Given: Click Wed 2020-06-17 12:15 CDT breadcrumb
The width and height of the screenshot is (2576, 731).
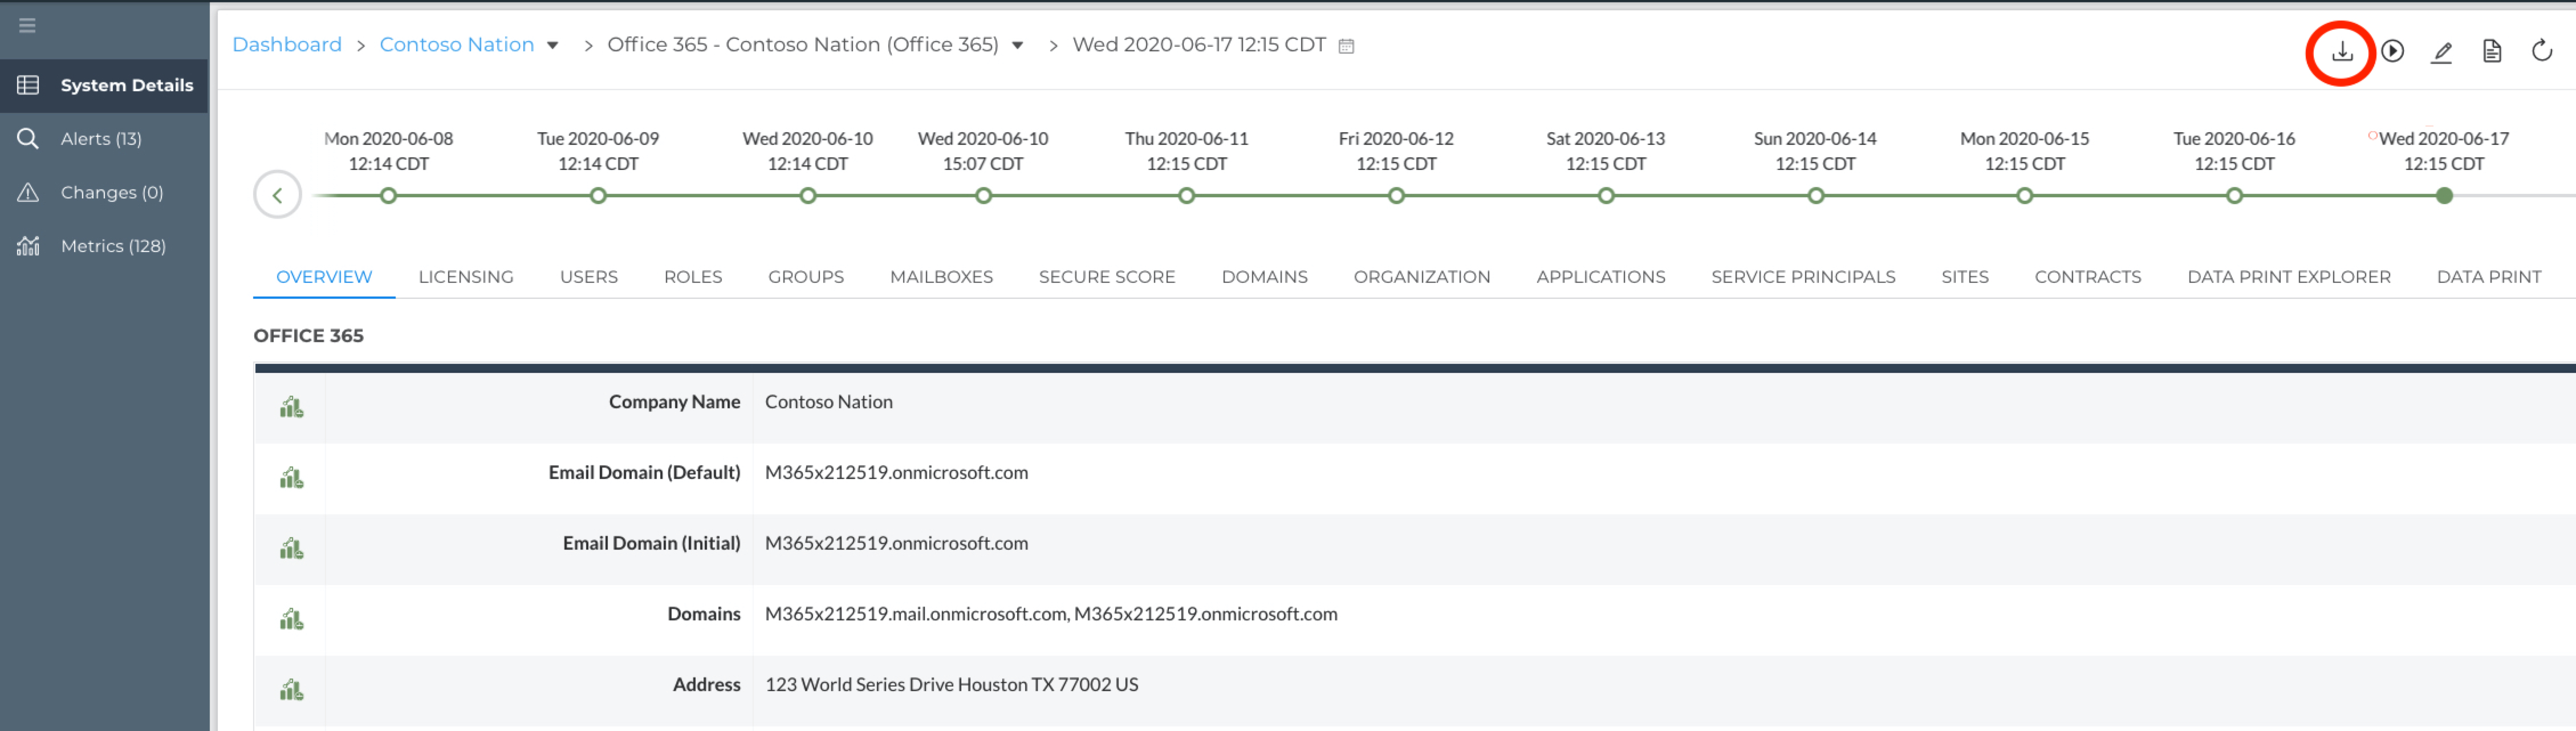Looking at the screenshot, I should click(x=1199, y=45).
